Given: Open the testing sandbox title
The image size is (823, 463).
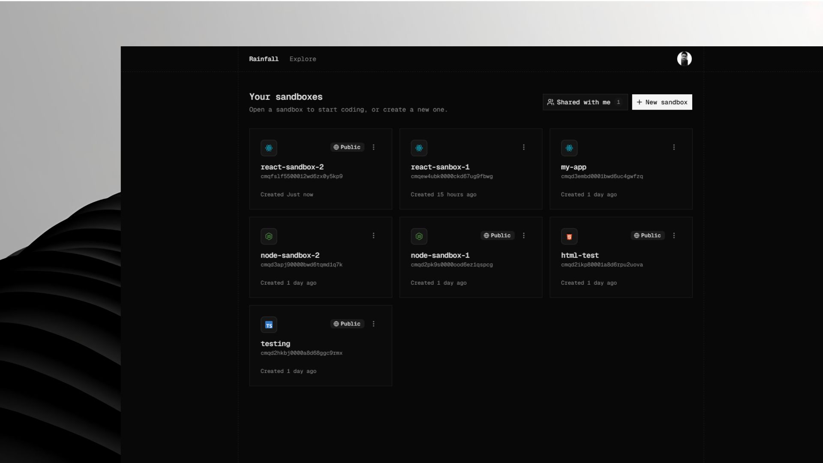Looking at the screenshot, I should (275, 344).
